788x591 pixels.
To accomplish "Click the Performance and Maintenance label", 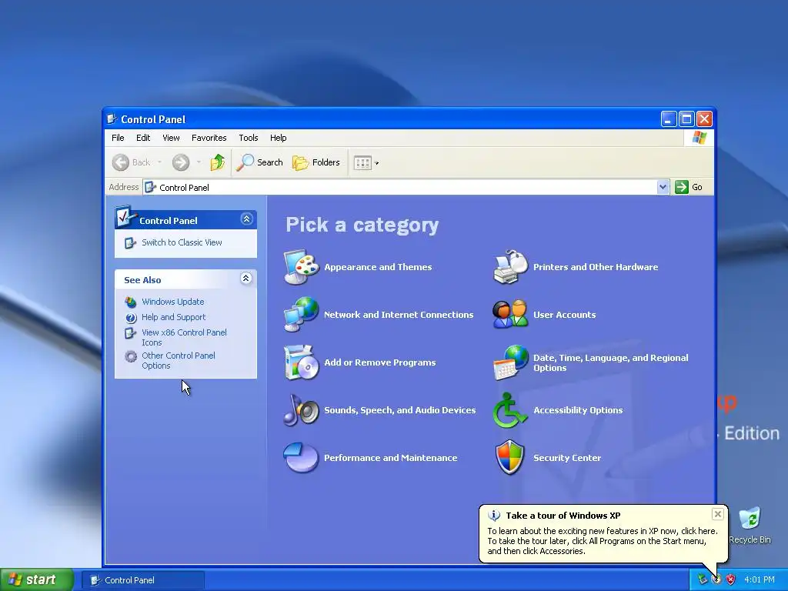I will tap(390, 458).
